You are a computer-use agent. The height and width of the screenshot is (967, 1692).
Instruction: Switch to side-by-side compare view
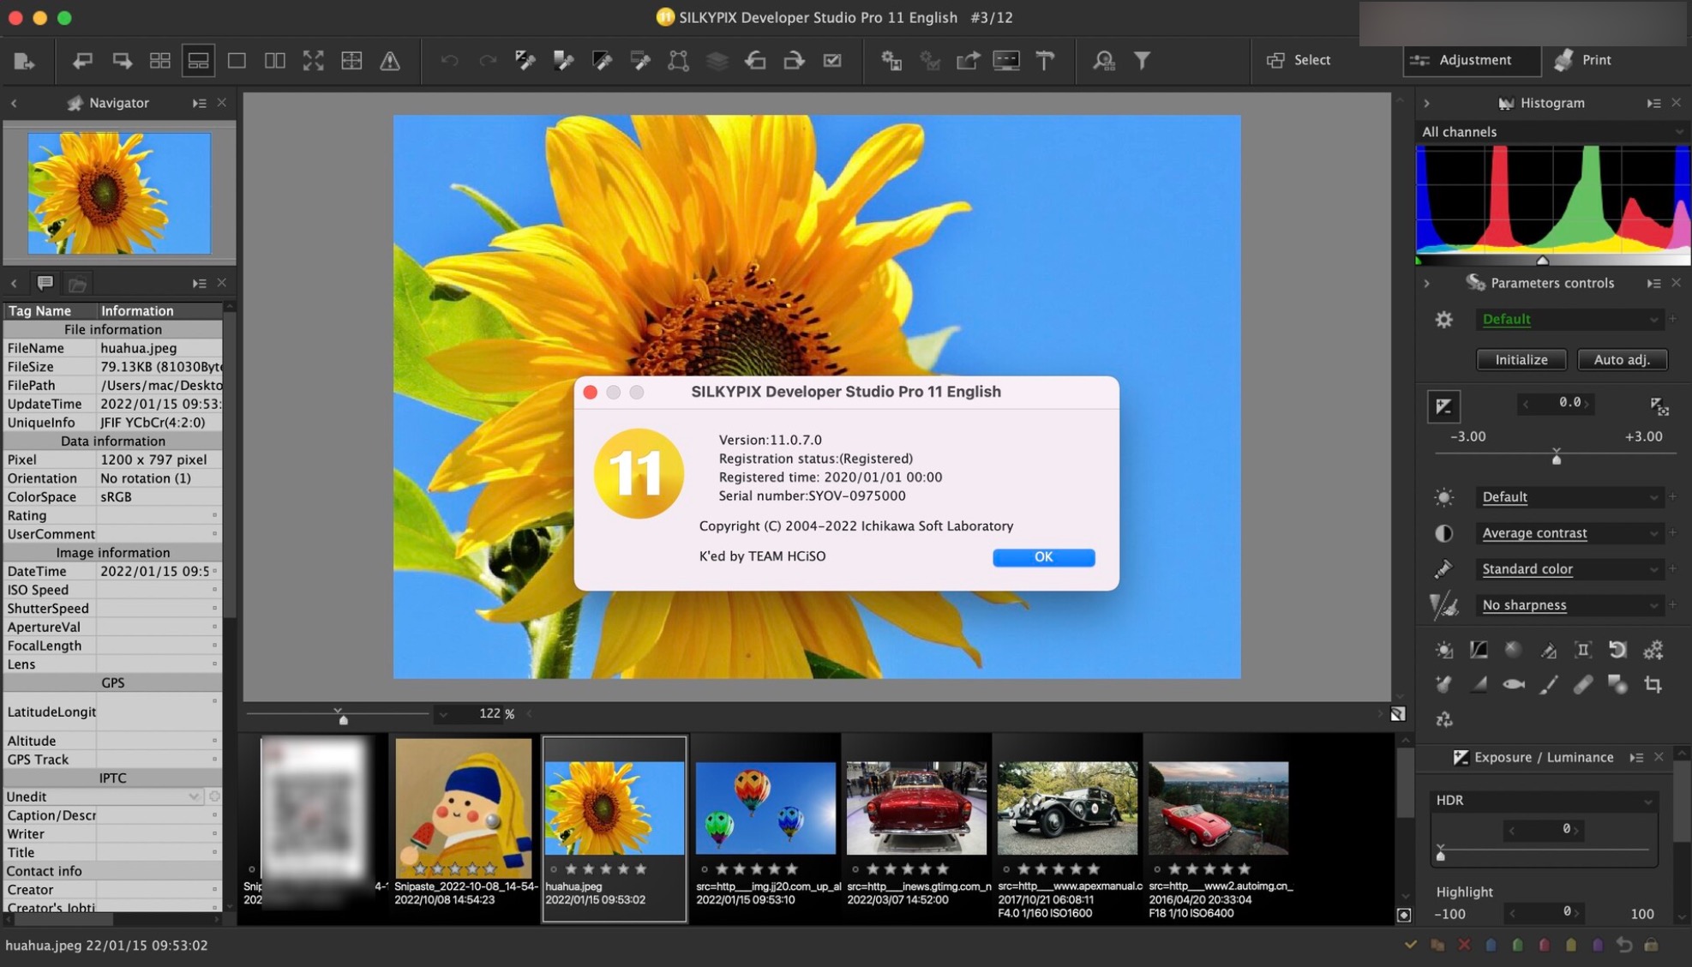pos(275,61)
